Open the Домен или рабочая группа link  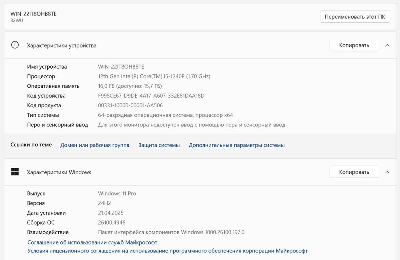[x=95, y=145]
